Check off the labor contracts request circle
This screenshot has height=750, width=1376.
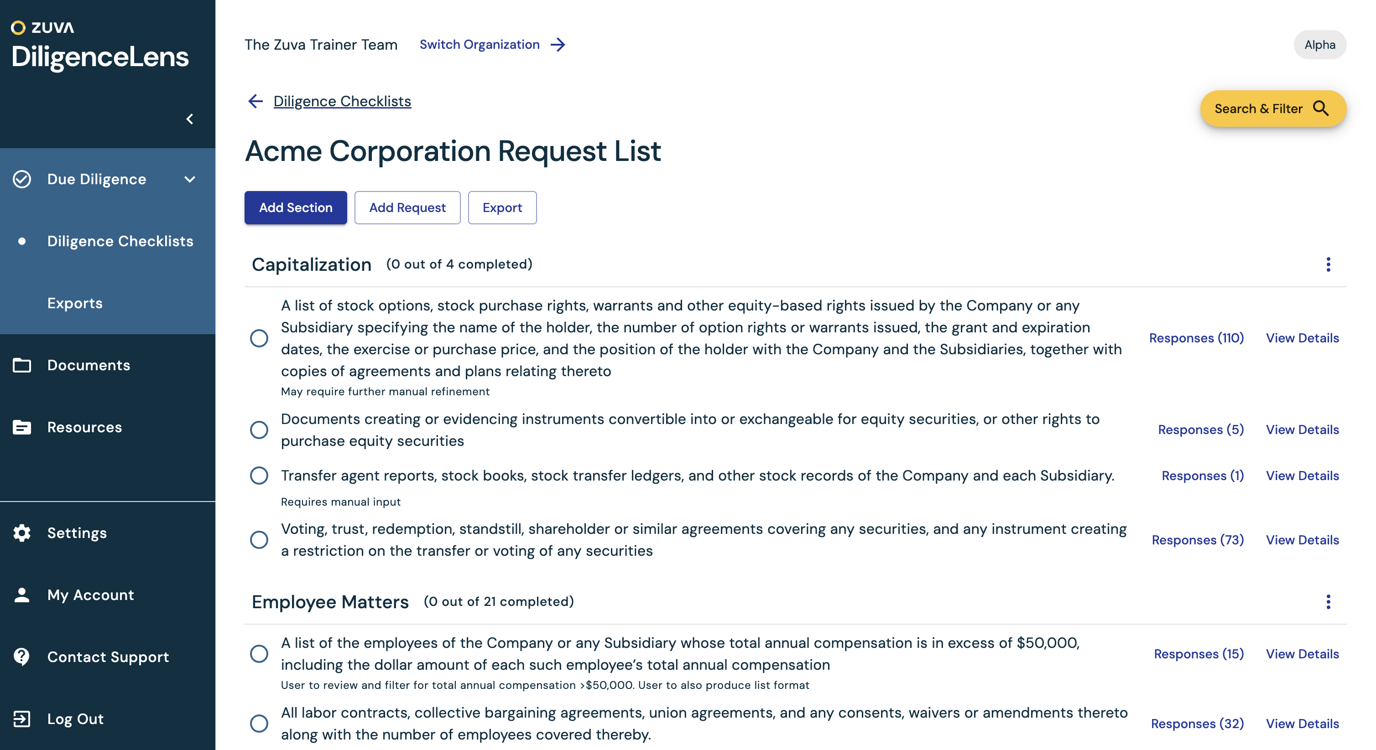coord(259,723)
